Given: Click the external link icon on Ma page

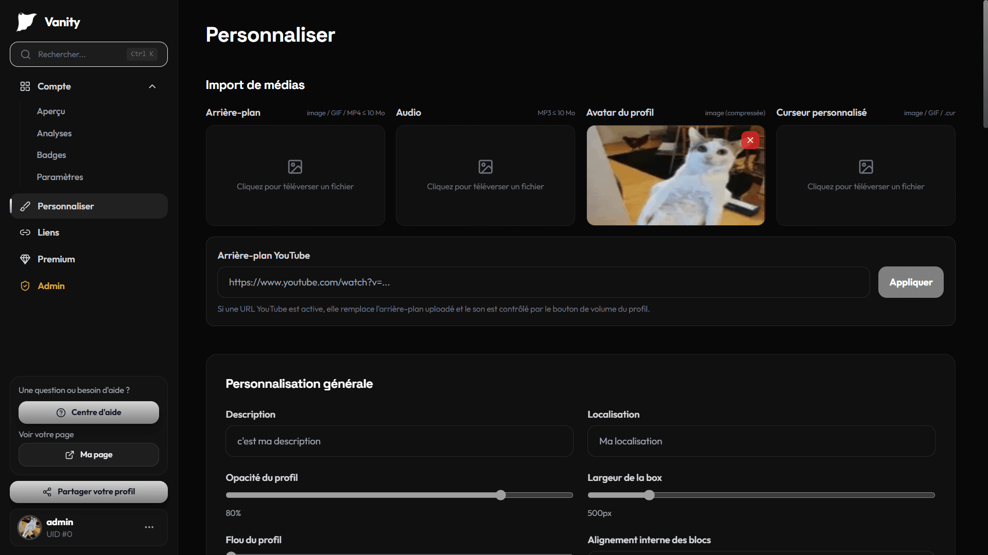Looking at the screenshot, I should (70, 455).
